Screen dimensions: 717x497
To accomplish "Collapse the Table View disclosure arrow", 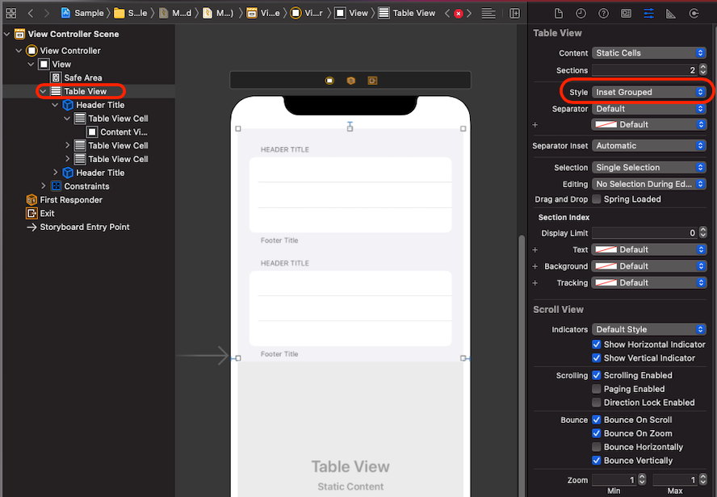I will point(43,91).
